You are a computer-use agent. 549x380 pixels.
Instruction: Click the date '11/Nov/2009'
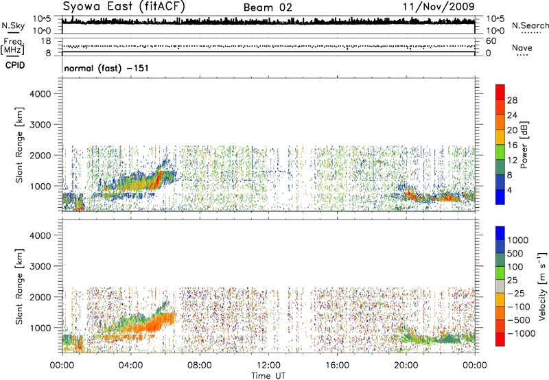pos(439,6)
